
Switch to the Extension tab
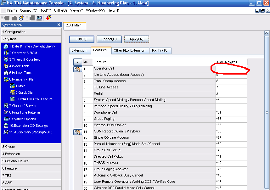coord(79,50)
